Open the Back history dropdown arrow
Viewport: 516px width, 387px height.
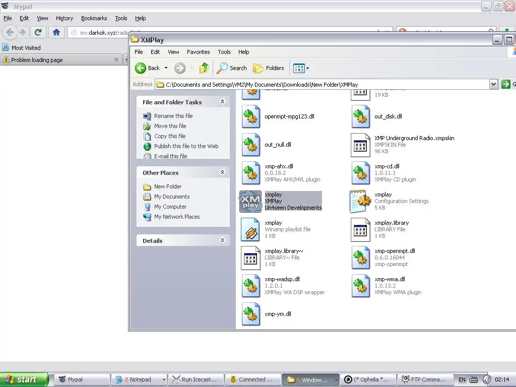166,68
